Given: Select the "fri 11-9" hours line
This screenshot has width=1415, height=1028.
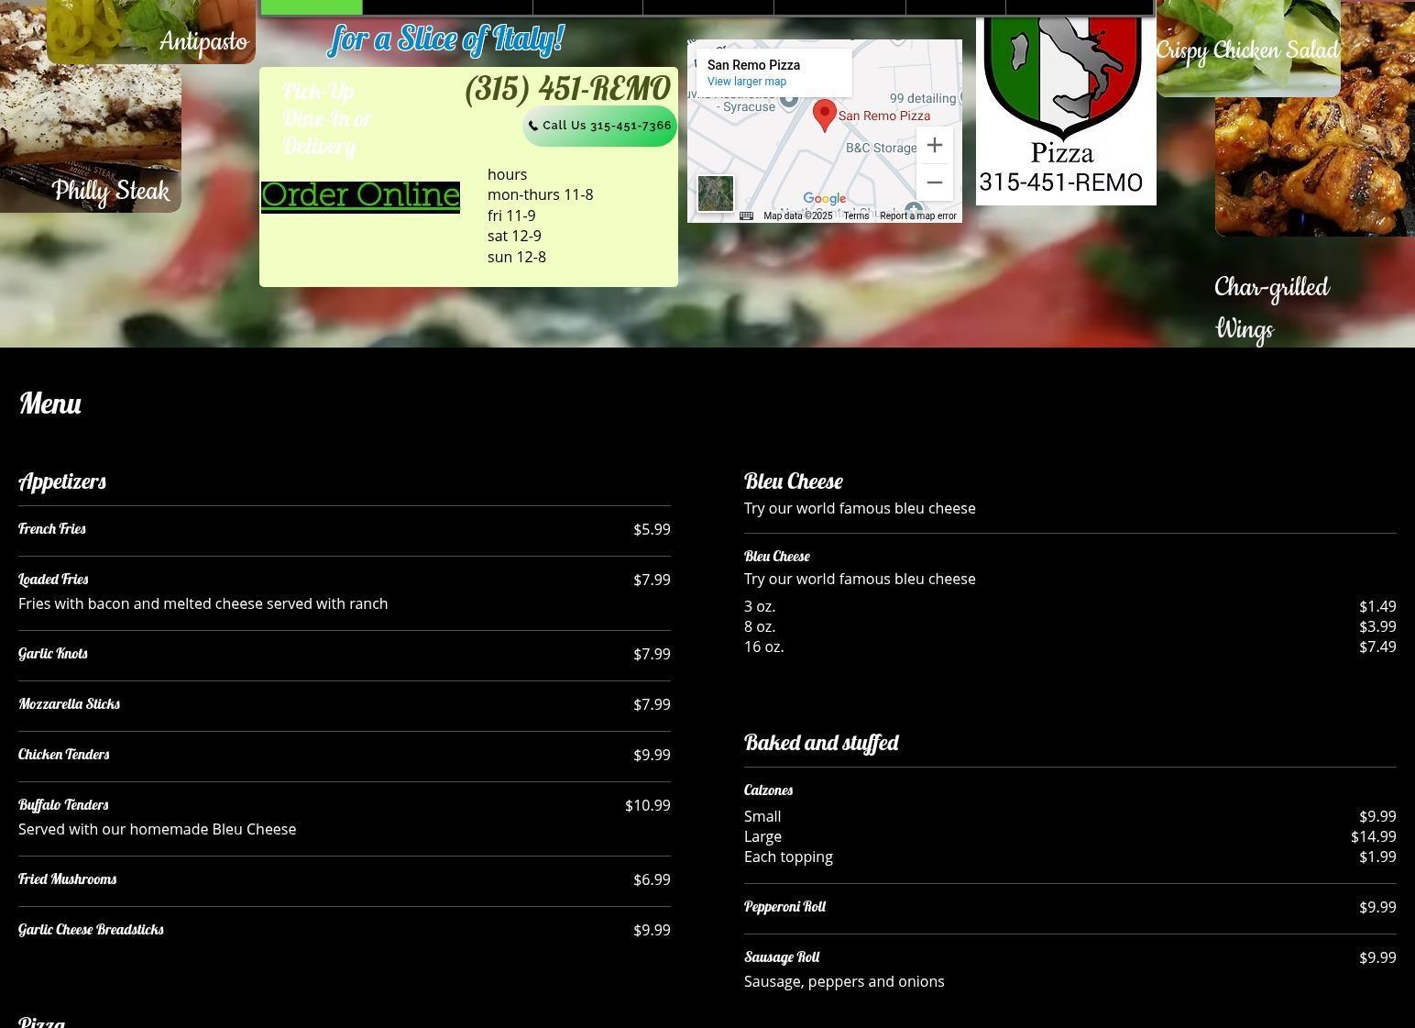Looking at the screenshot, I should [511, 216].
